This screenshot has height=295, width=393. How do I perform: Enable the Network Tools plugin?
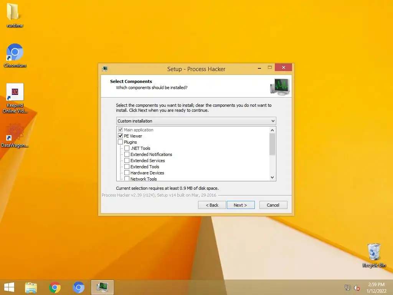click(127, 179)
